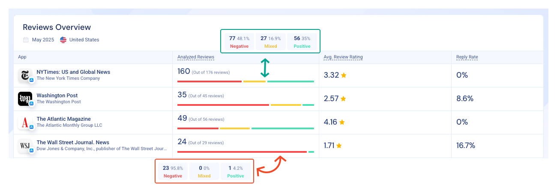
Task: Click the calendar icon beside May 2025
Action: click(26, 40)
